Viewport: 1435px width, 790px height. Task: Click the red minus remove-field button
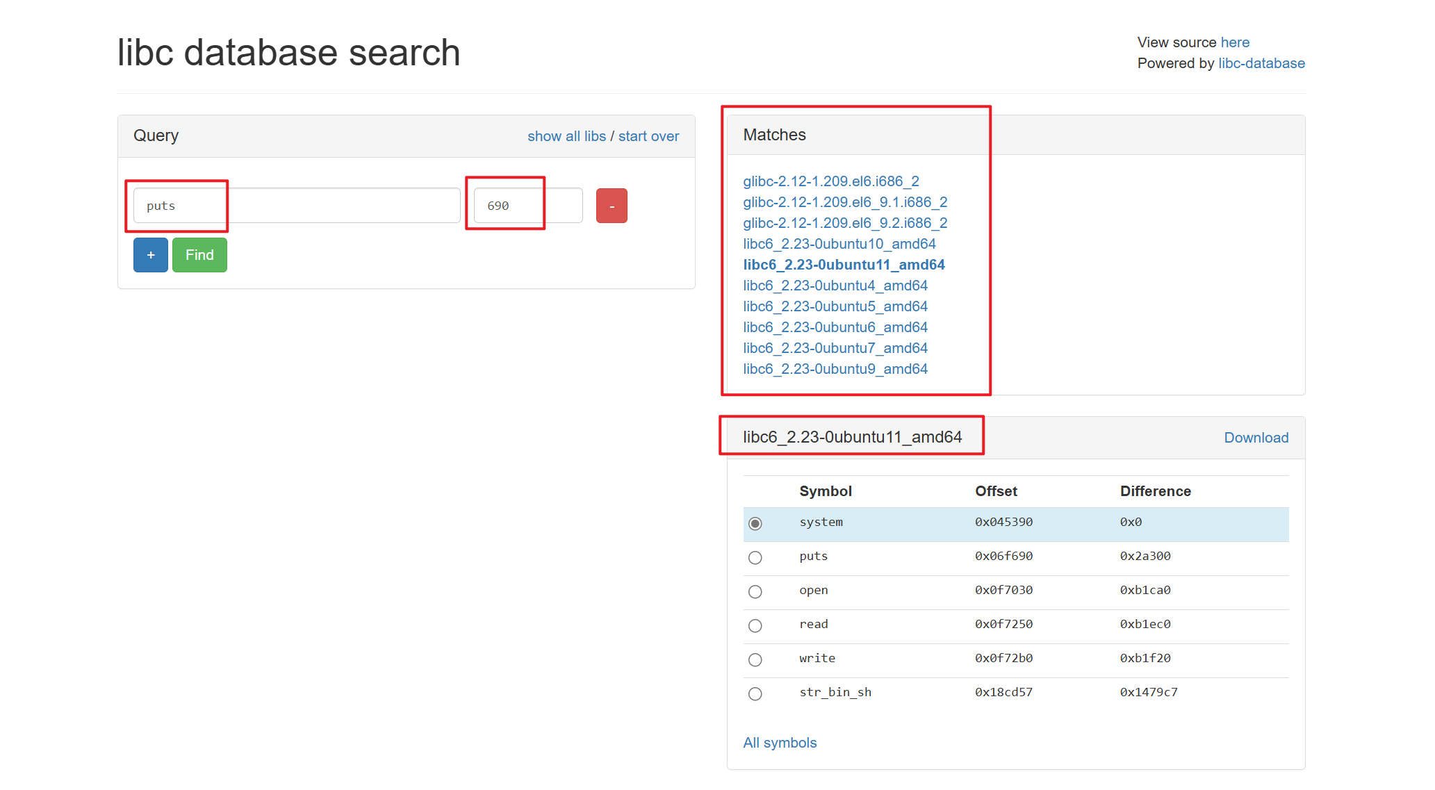click(x=612, y=206)
